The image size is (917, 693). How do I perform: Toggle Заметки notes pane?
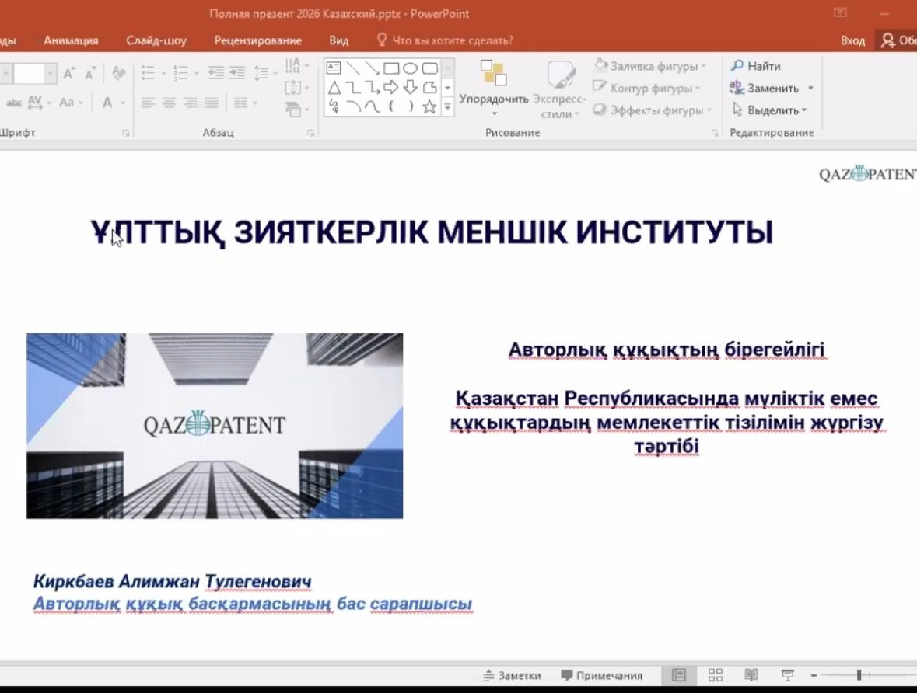[x=512, y=675]
